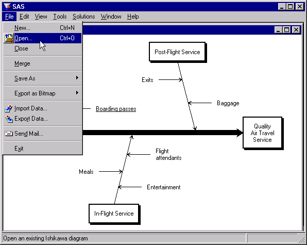Screen dimensions: 307x245
Task: Close the inner diagram window
Action: (x=296, y=30)
